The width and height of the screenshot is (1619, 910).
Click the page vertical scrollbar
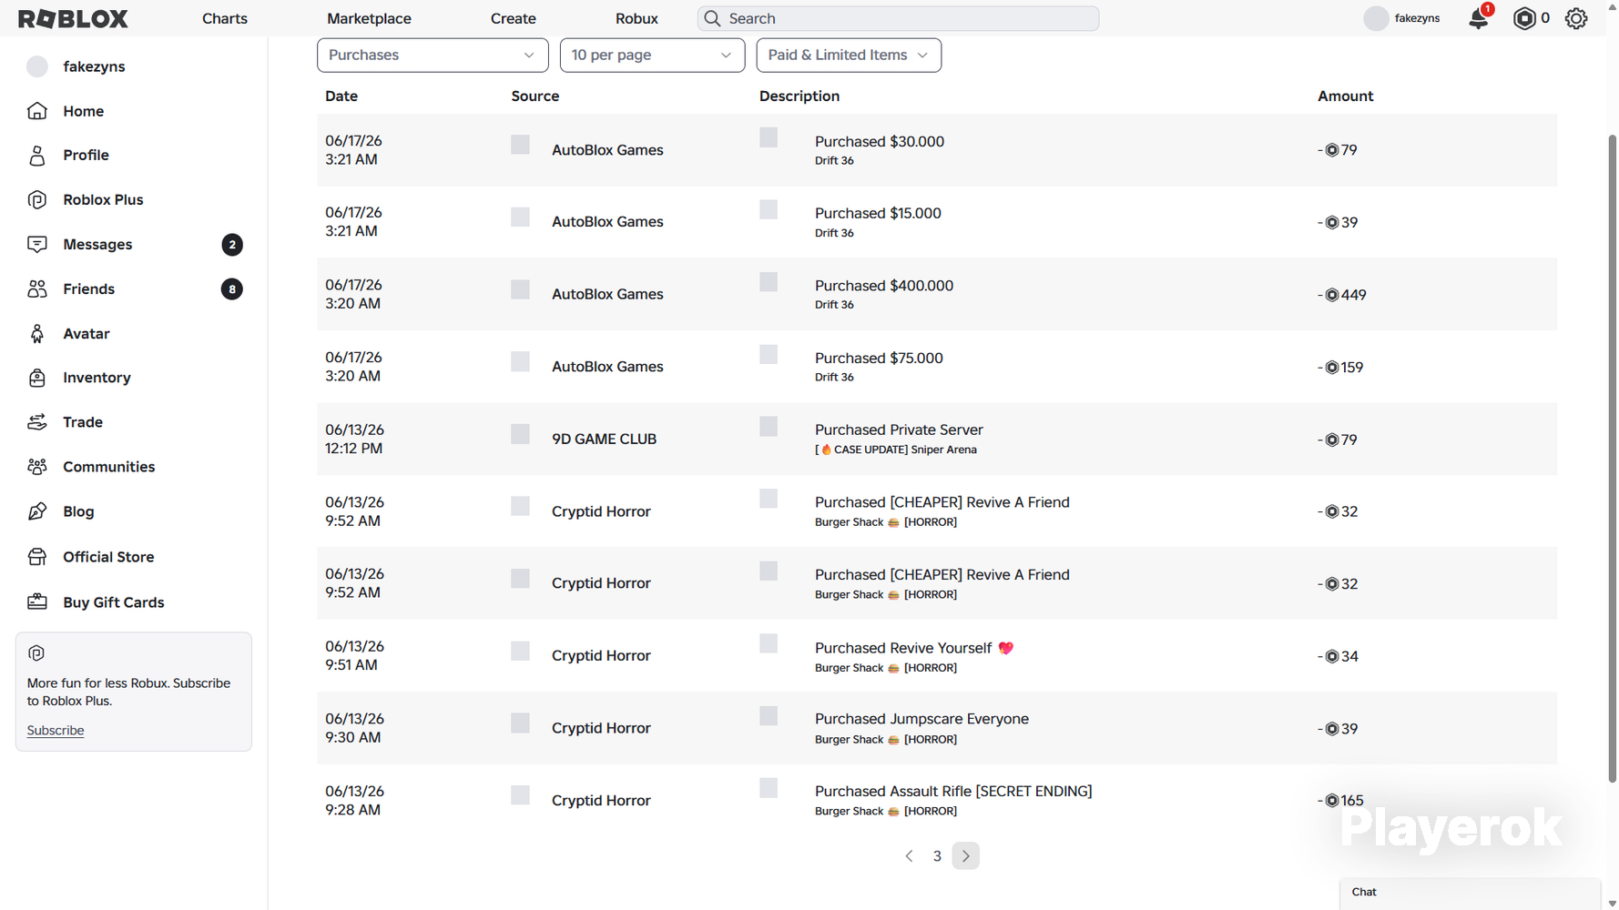(1612, 459)
